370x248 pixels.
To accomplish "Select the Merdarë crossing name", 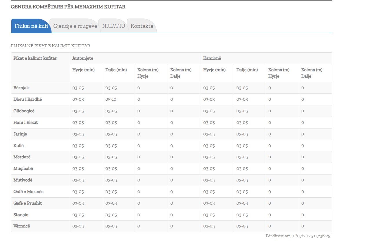I will click(22, 157).
